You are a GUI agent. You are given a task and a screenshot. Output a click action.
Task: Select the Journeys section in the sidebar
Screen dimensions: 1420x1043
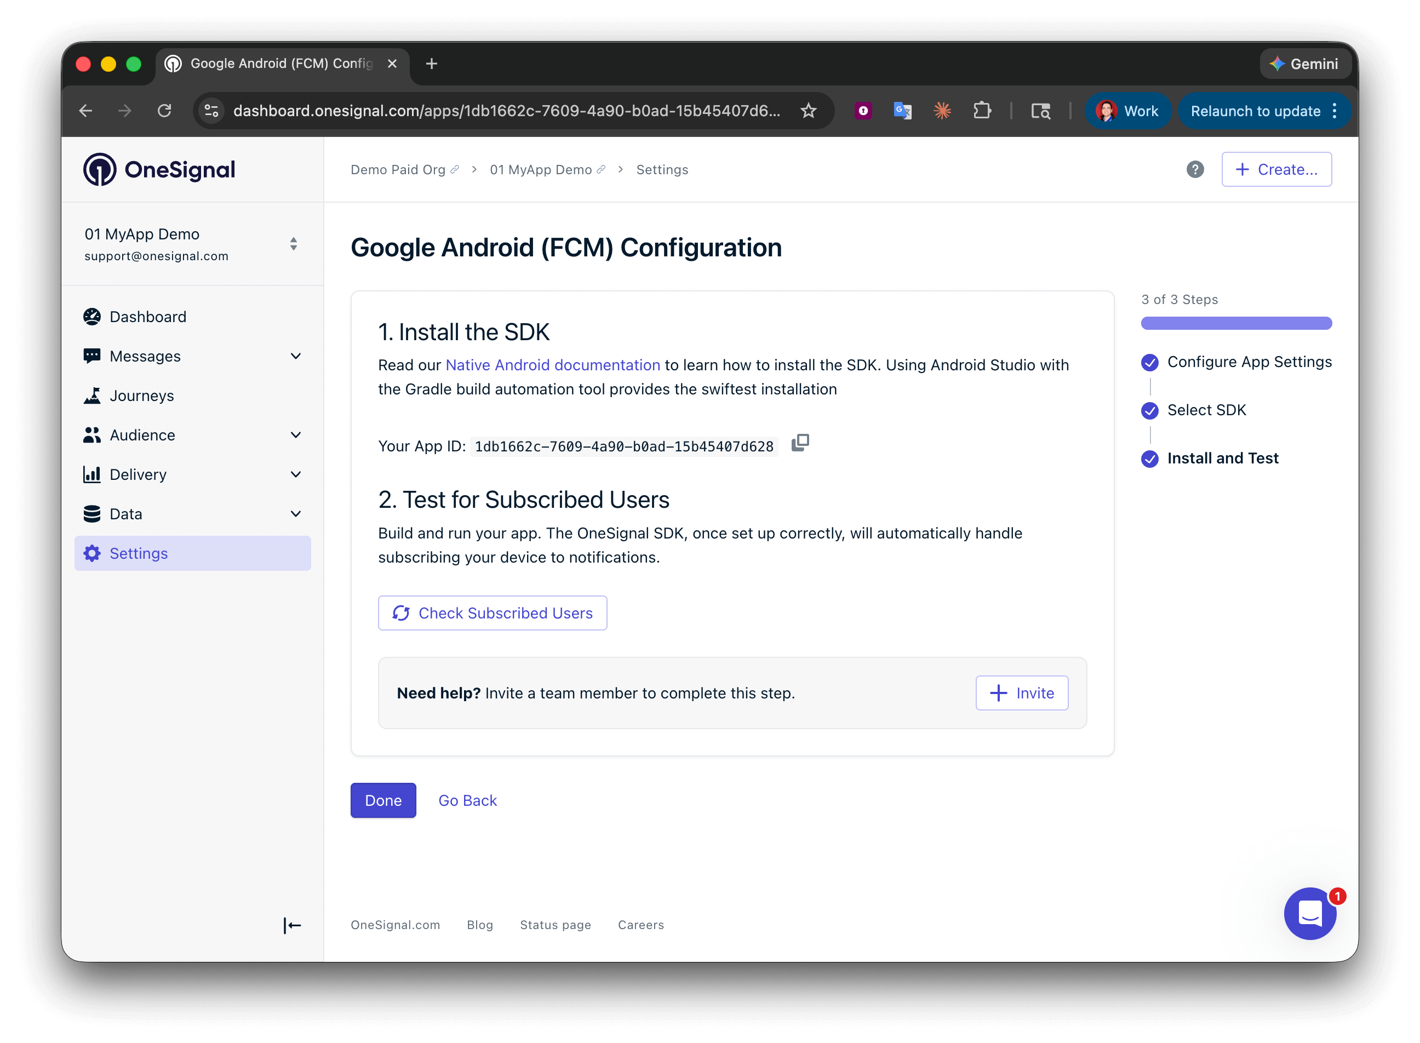click(141, 395)
